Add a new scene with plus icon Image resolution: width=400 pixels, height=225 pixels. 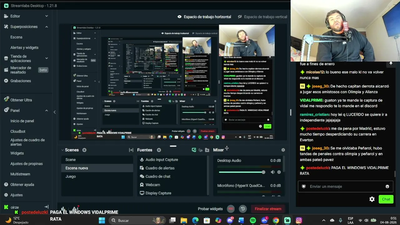(84, 150)
